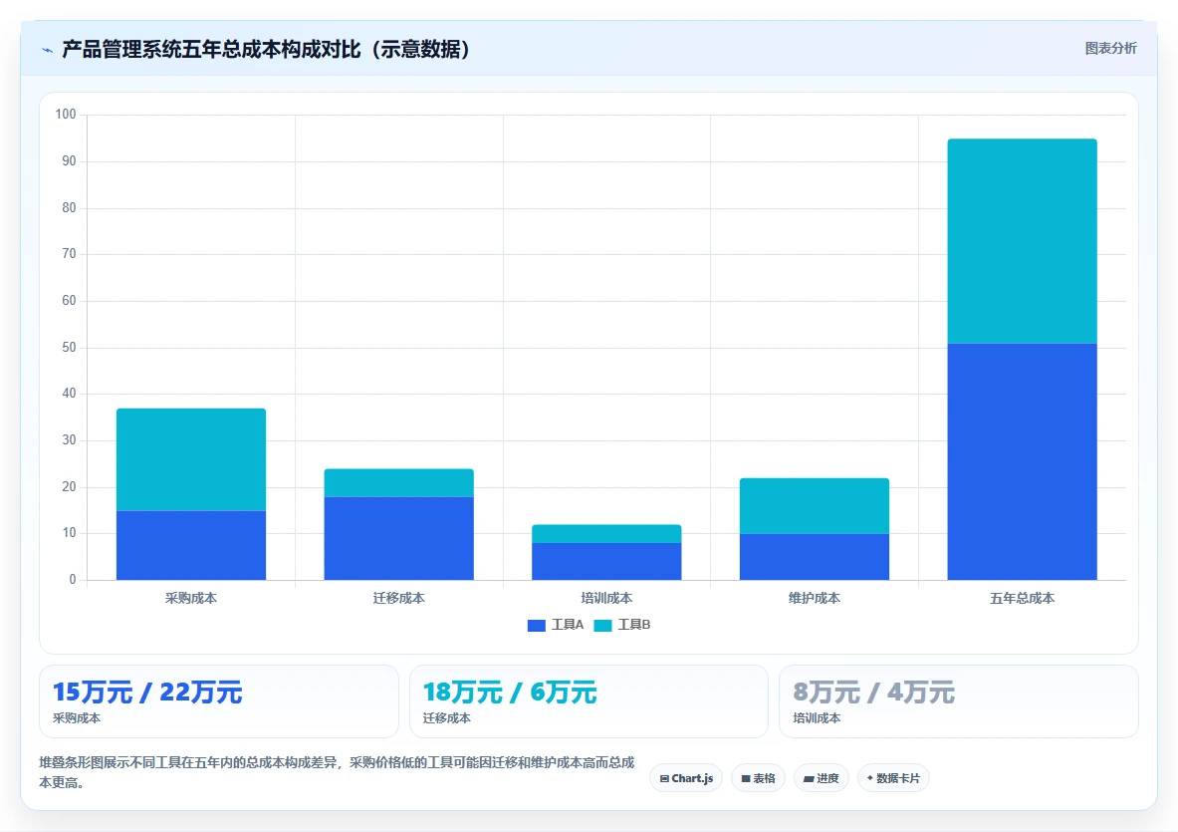Select the 进度 tag chip

pos(822,778)
